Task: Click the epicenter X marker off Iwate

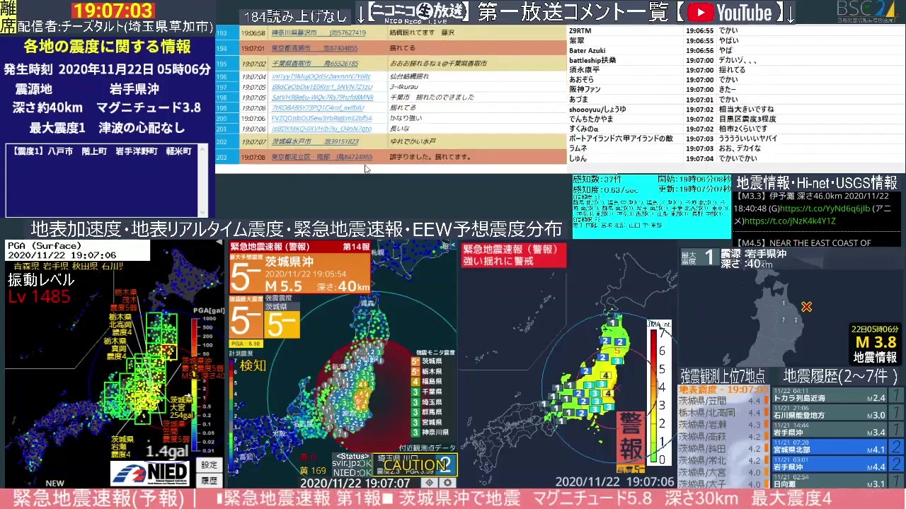Action: coord(806,307)
